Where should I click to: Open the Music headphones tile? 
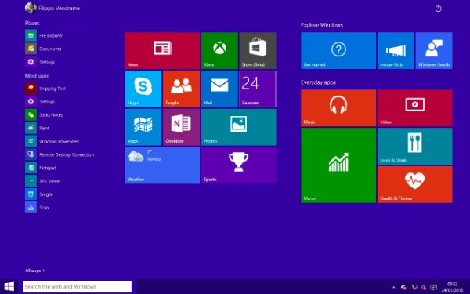click(338, 108)
